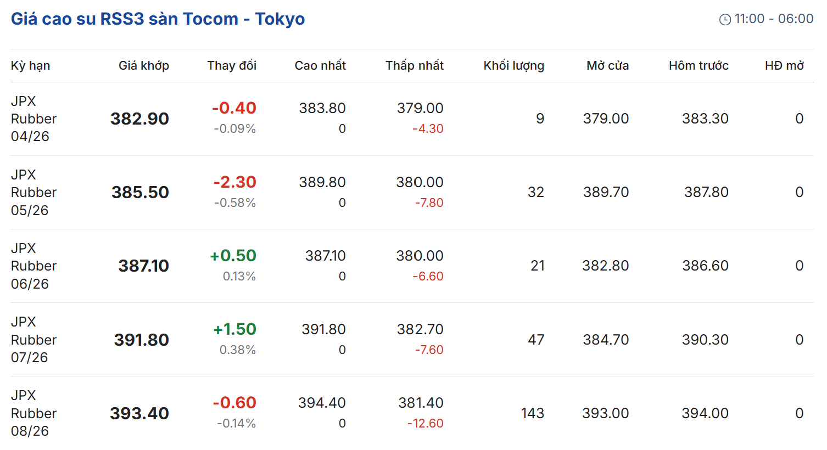Image resolution: width=827 pixels, height=450 pixels.
Task: Select the JPX Rubber 04/26 contract row
Action: tap(33, 119)
